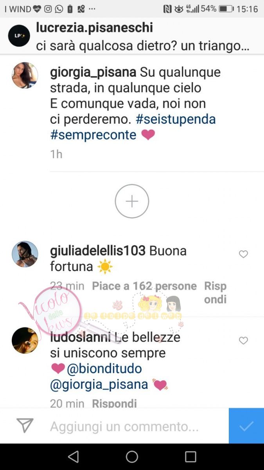Viewport: 264px width, 470px height.
Task: Tap the Android home circle button
Action: point(132,457)
